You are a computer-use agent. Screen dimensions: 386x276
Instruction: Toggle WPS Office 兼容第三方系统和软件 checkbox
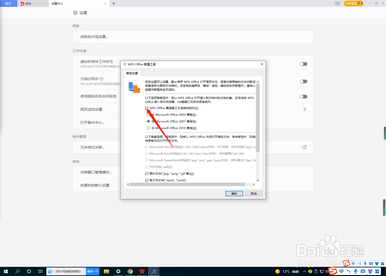pos(147,108)
